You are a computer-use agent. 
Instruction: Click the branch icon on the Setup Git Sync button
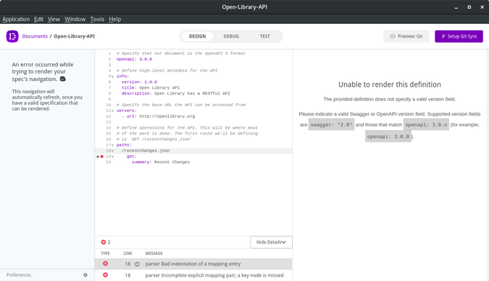point(443,36)
